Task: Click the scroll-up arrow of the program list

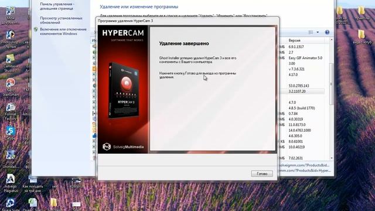Action: [332, 40]
